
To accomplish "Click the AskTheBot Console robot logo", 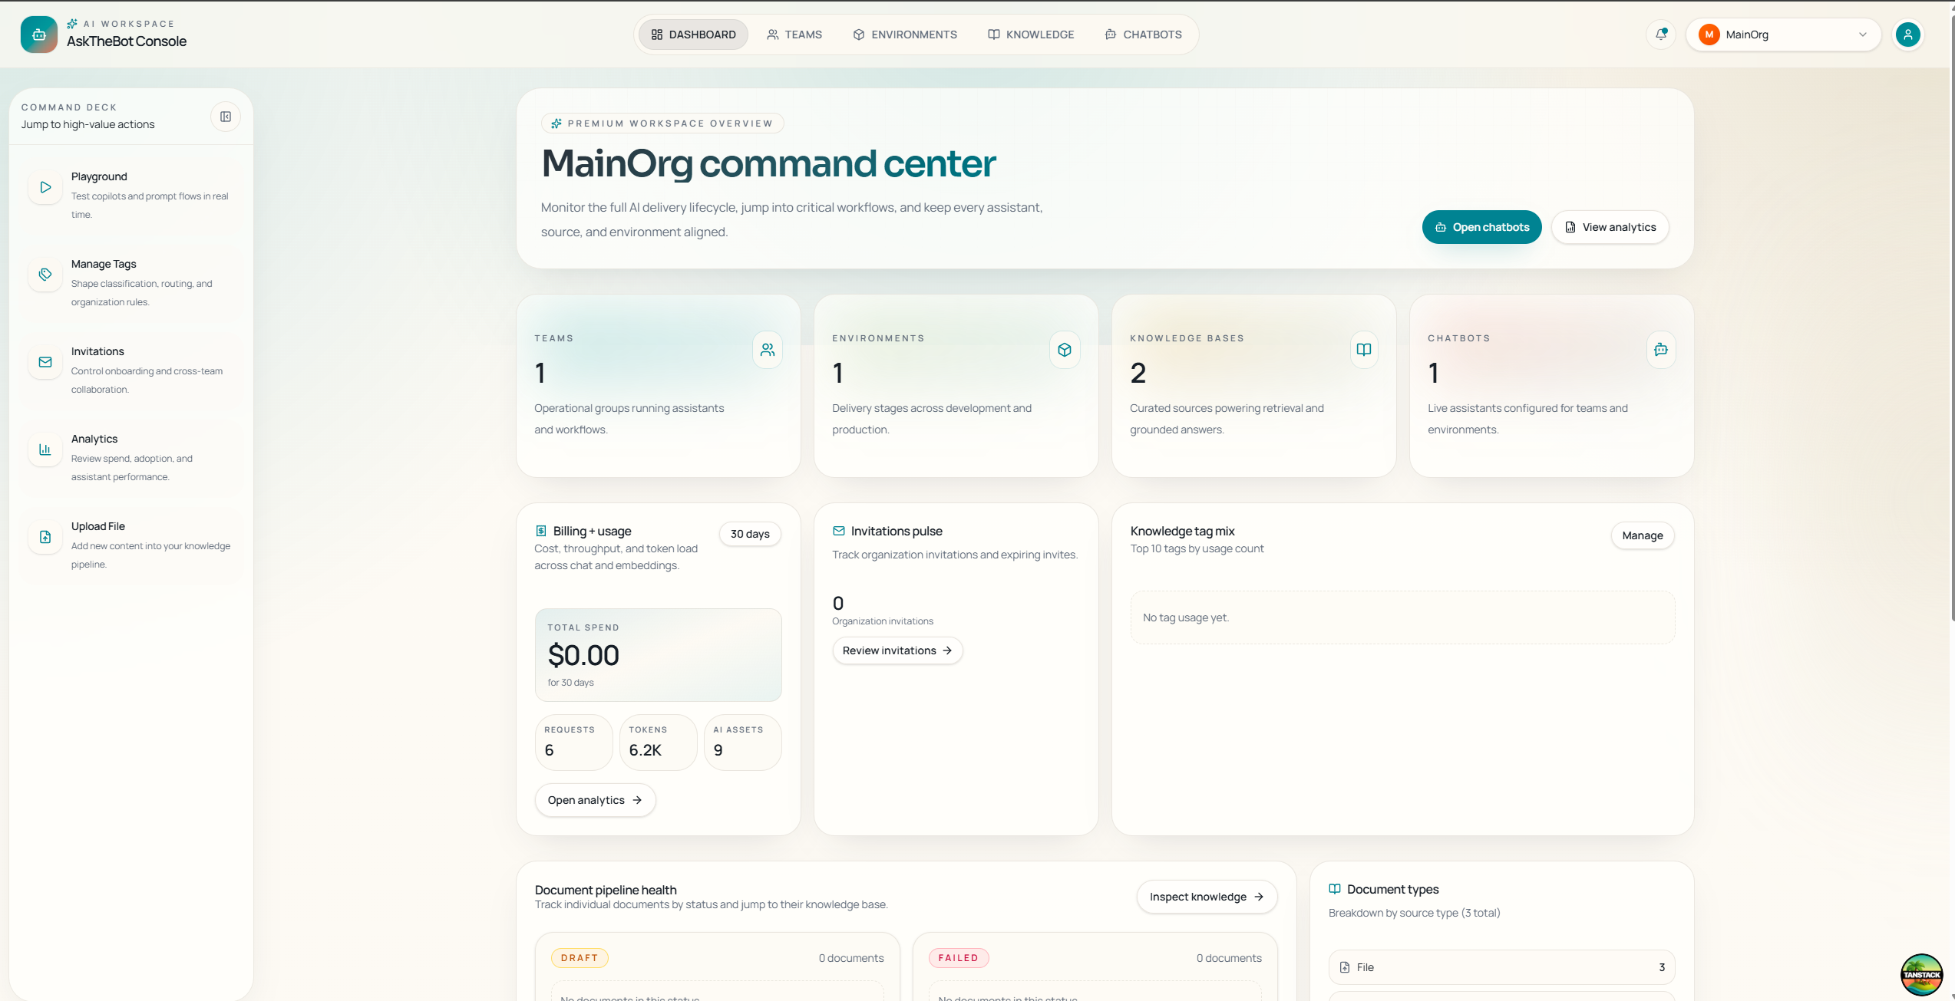I will (x=39, y=35).
